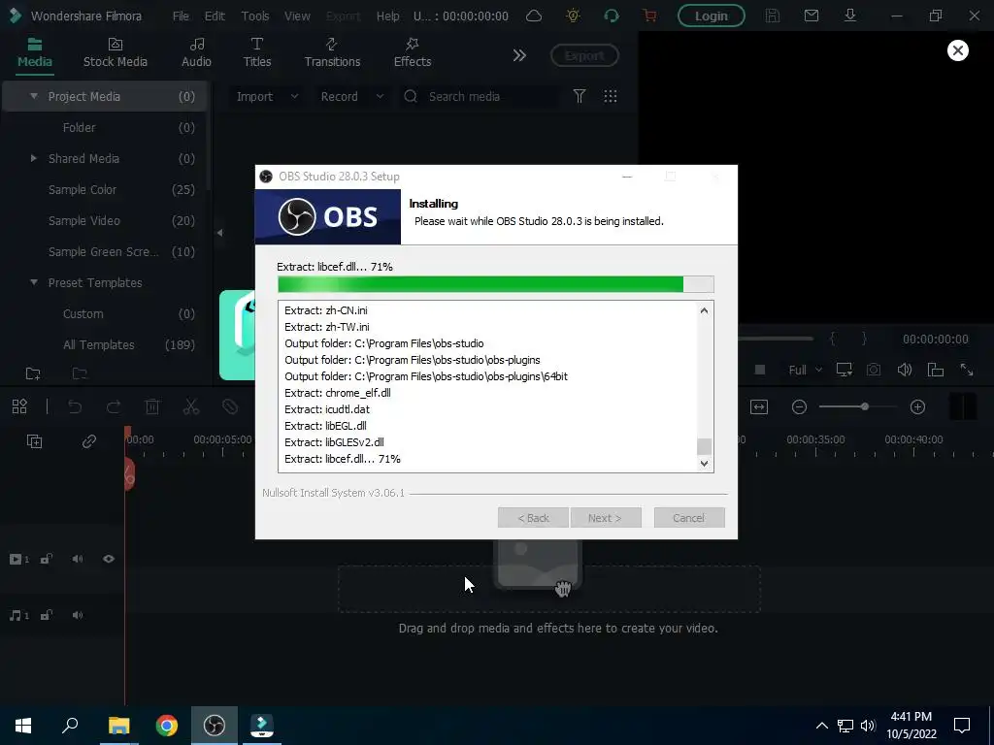Switch to the Audio tab
994x745 pixels.
click(x=196, y=52)
